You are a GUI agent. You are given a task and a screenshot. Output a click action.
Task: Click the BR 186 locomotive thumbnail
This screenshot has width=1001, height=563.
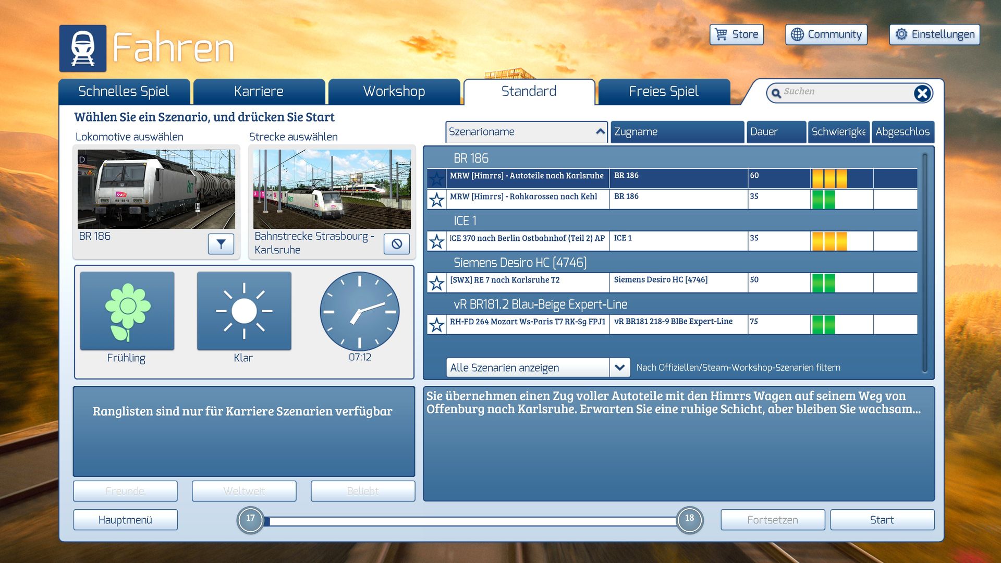tap(156, 189)
